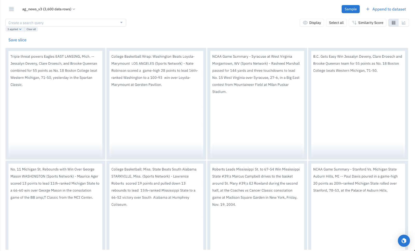The width and height of the screenshot is (415, 251).
Task: Click the Sample button
Action: [351, 9]
